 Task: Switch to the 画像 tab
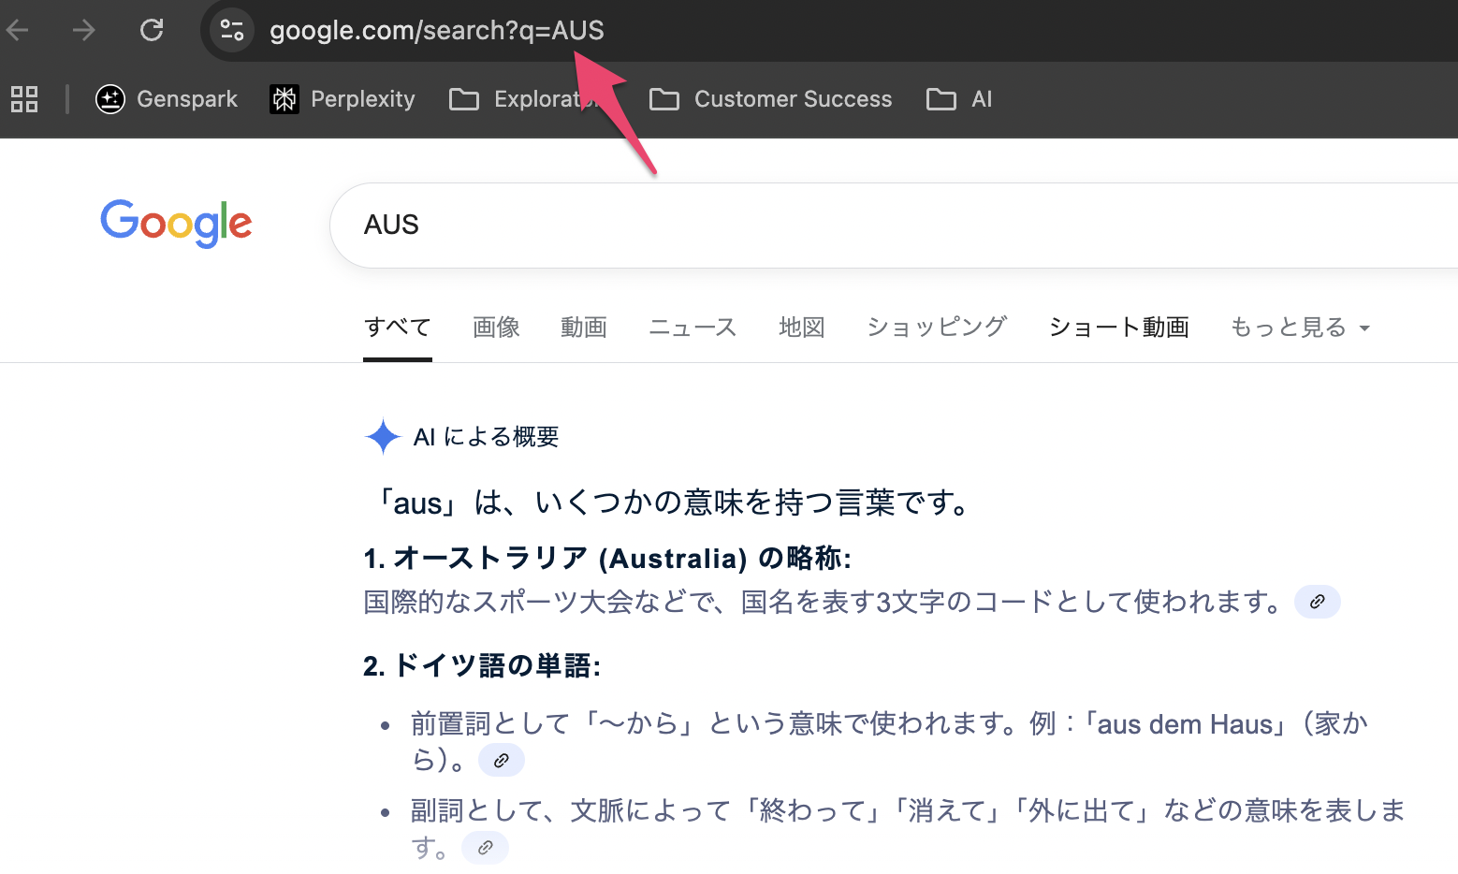[496, 328]
